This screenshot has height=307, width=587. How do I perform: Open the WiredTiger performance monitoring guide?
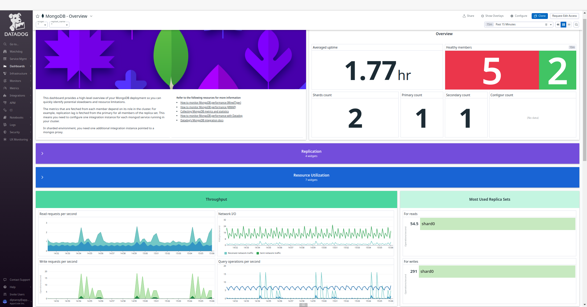[211, 103]
